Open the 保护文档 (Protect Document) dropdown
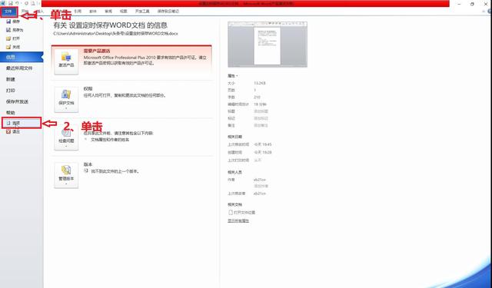 tap(66, 100)
